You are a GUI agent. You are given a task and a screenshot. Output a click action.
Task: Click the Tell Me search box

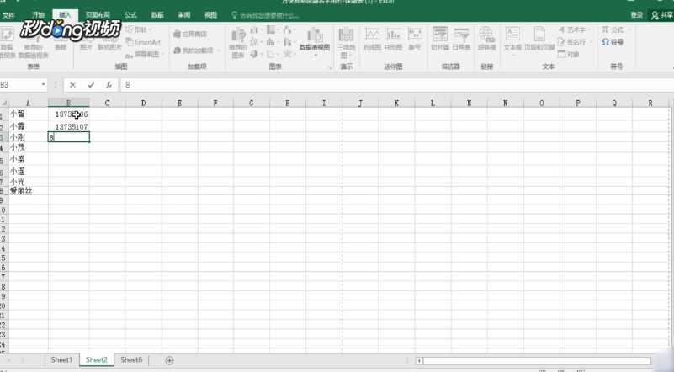point(265,15)
